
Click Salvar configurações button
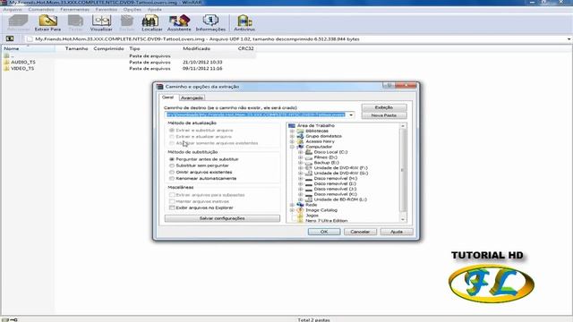pyautogui.click(x=222, y=218)
